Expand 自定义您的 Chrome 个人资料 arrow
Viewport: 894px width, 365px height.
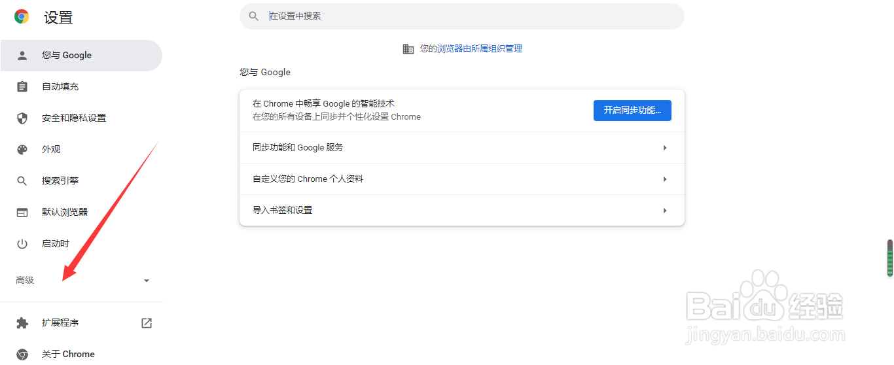click(665, 179)
